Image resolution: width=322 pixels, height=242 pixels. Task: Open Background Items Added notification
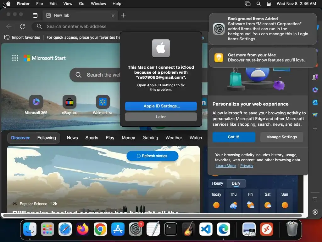click(x=263, y=29)
